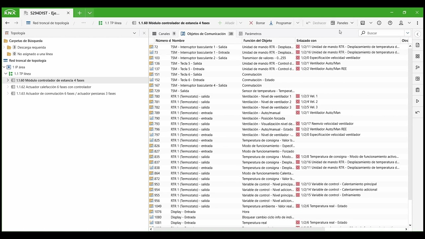
Task: Open the Programar dropdown arrow
Action: pyautogui.click(x=298, y=23)
